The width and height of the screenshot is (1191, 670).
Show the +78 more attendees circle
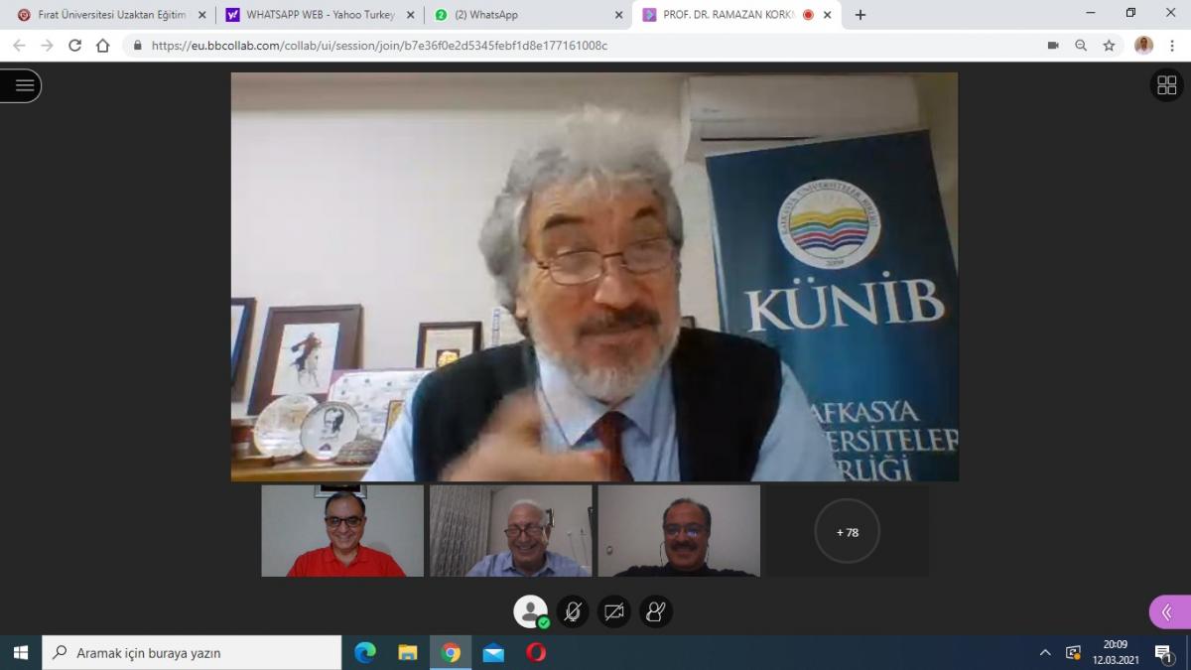[848, 531]
